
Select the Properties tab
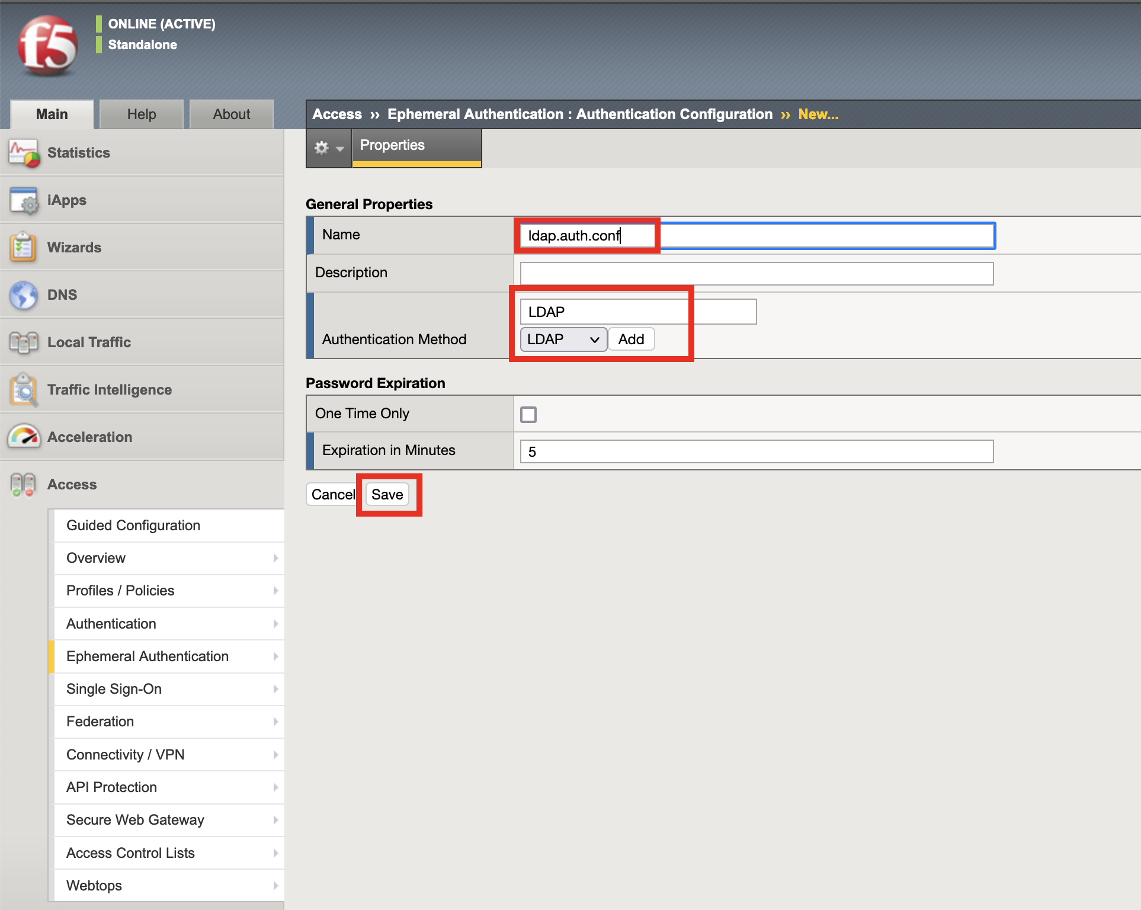(x=416, y=148)
